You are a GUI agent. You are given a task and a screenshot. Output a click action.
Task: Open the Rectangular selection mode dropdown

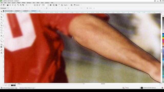[5, 8]
